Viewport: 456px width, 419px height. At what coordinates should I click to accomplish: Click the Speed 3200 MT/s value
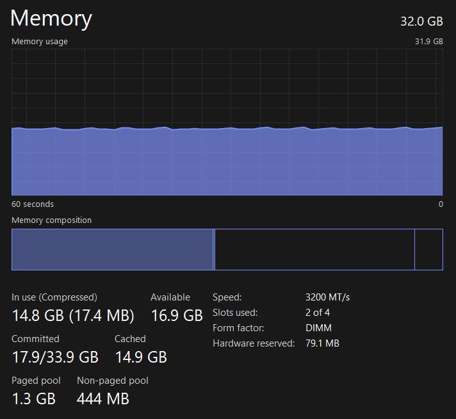(328, 297)
